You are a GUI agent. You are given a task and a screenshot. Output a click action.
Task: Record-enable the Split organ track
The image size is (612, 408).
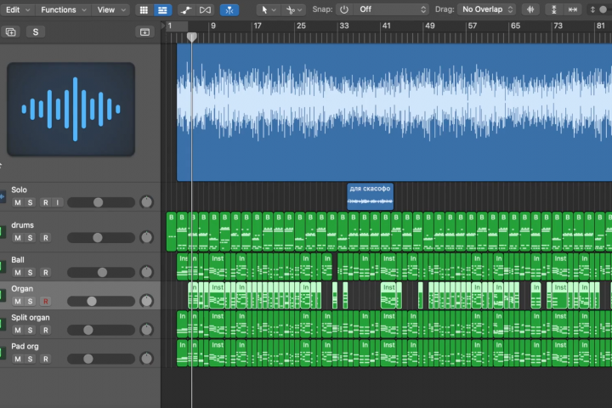click(46, 331)
